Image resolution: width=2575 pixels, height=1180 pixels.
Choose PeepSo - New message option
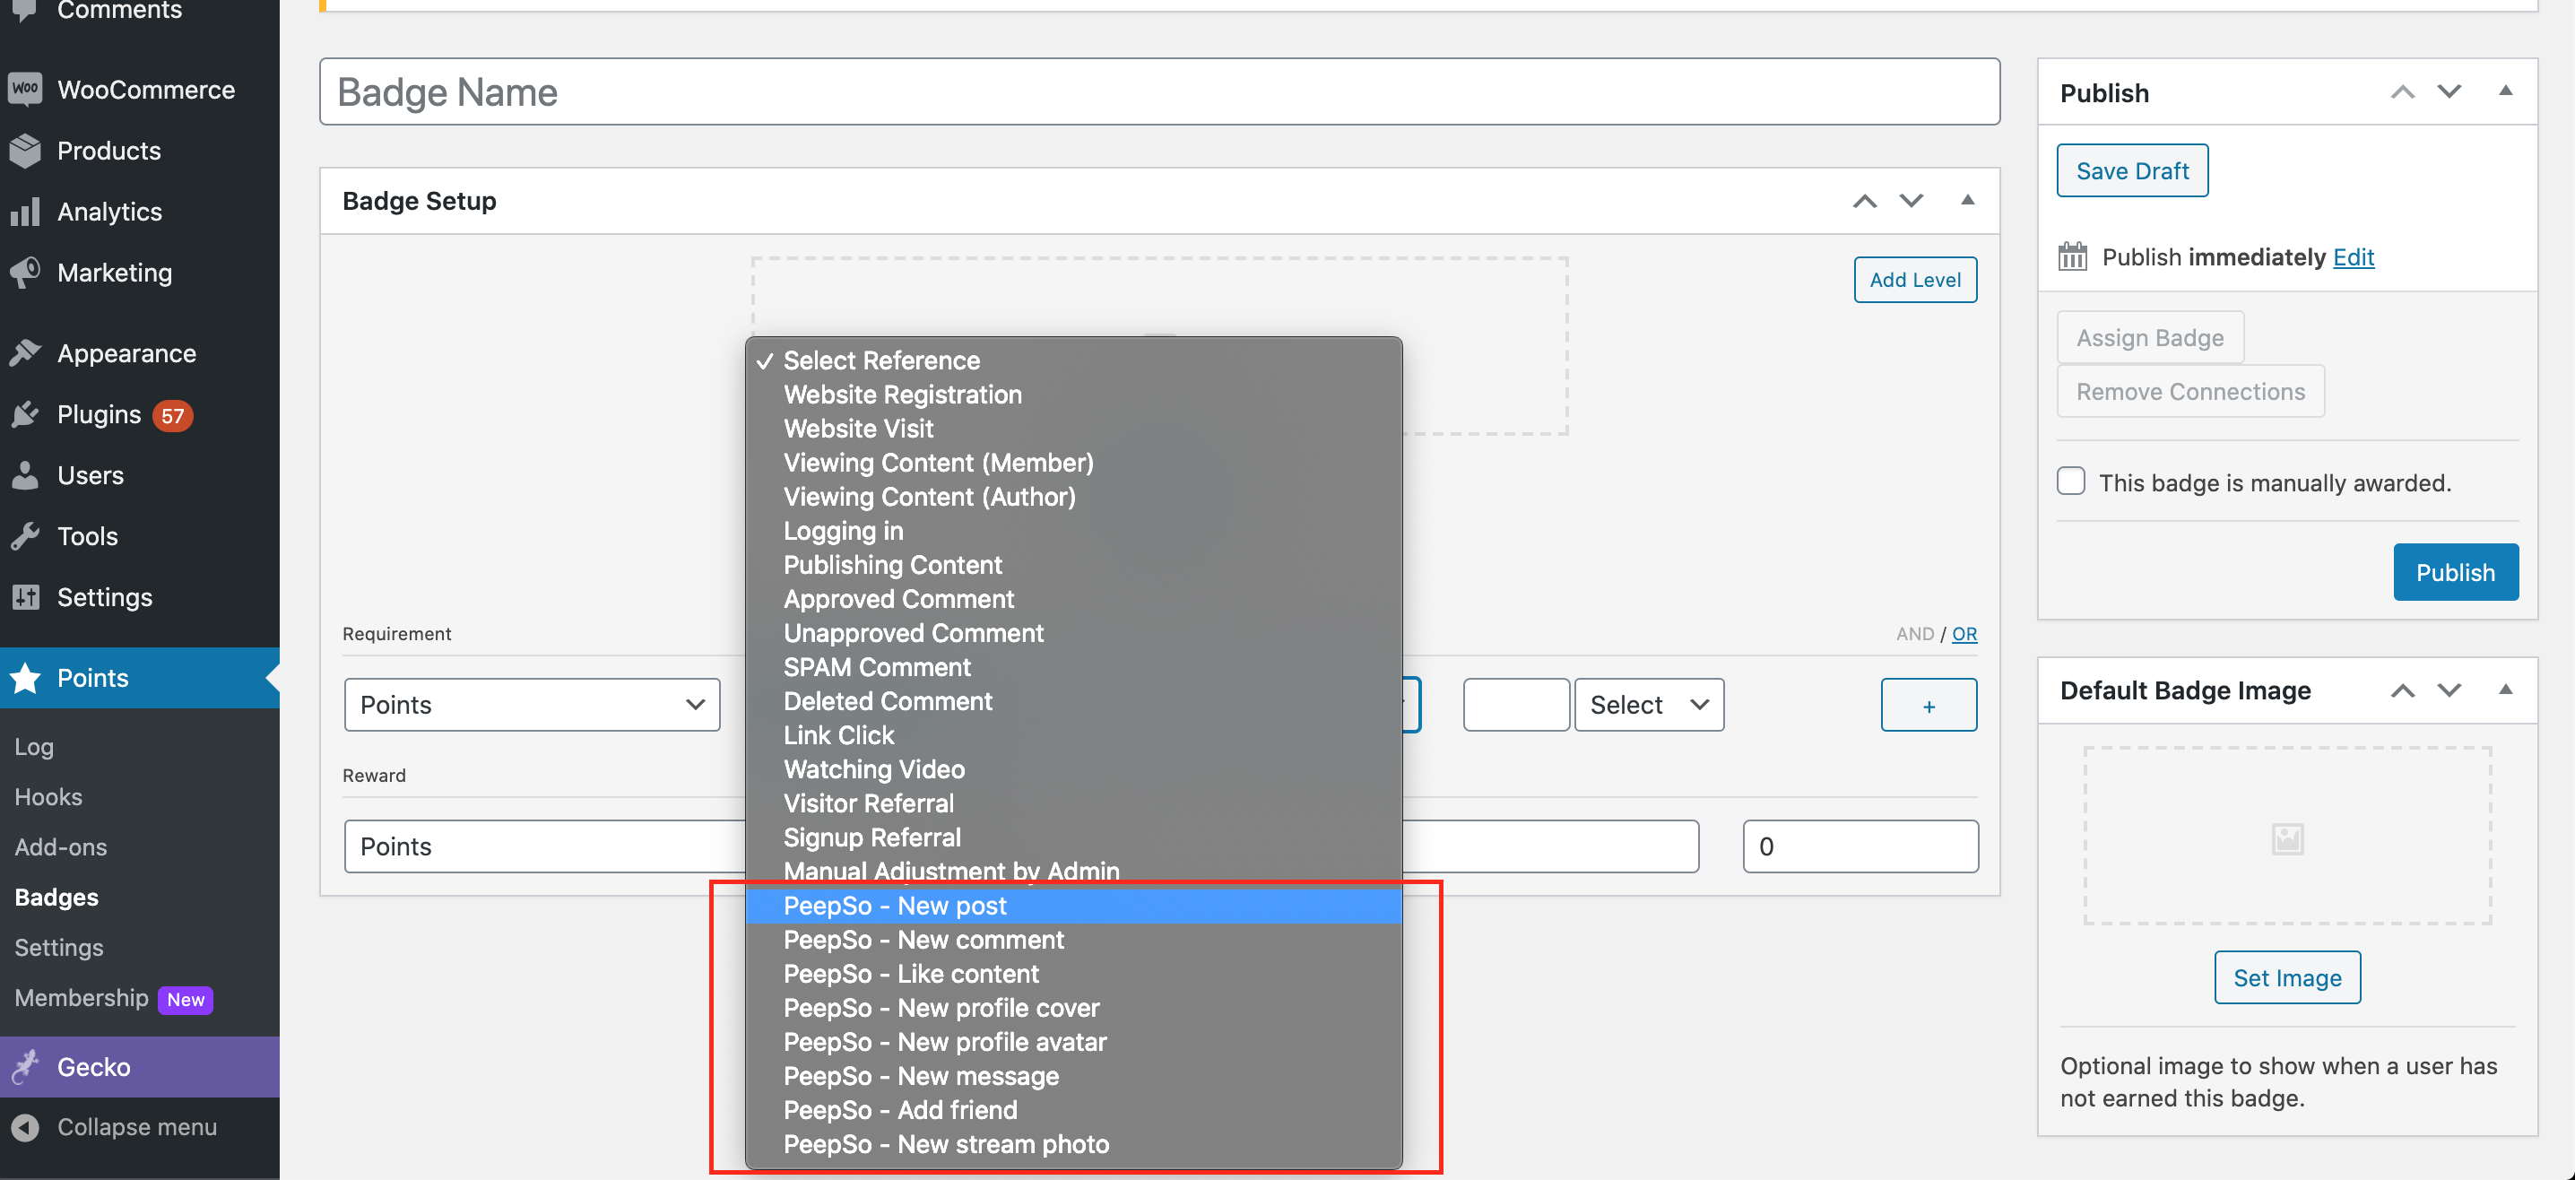coord(1073,1075)
